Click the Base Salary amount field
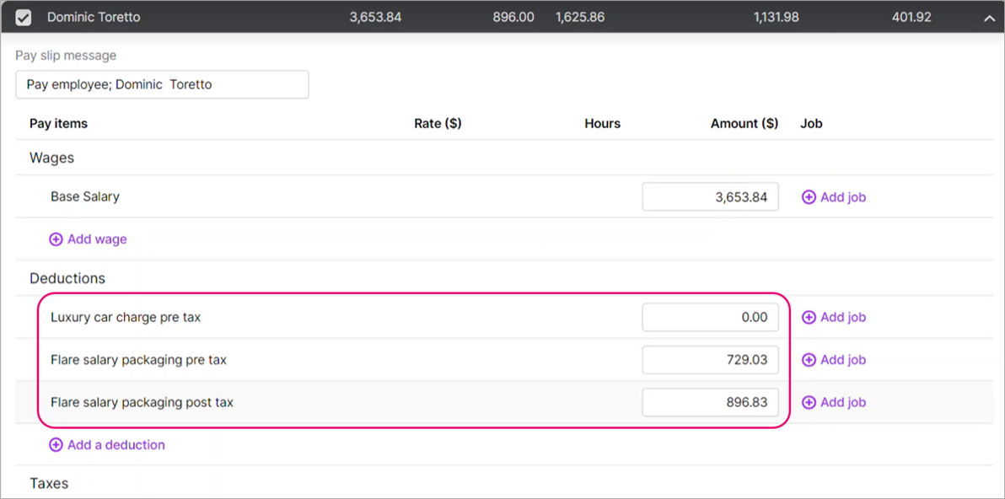 [x=710, y=197]
